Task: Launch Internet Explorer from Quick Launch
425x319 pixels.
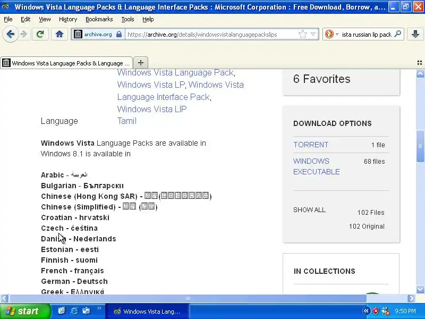Action: [x=74, y=311]
